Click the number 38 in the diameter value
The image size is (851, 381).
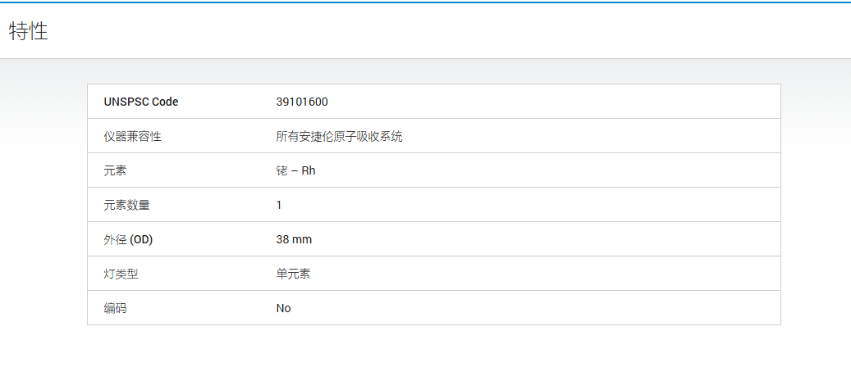tap(282, 239)
